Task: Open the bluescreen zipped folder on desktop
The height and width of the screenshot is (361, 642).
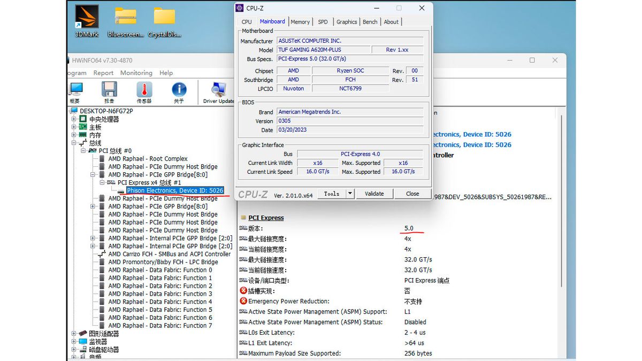Action: point(126,20)
